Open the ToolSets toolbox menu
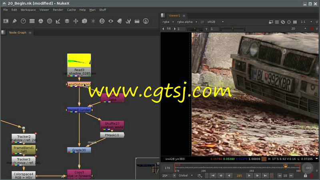 (x=137, y=21)
